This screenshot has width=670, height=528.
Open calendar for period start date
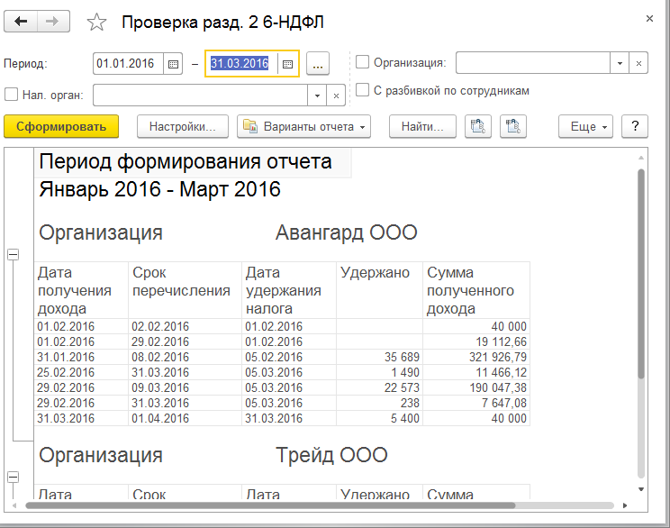click(x=174, y=64)
